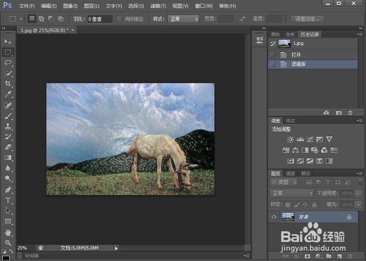Select Intersect with Selection mode
This screenshot has width=366, height=261.
pyautogui.click(x=60, y=19)
